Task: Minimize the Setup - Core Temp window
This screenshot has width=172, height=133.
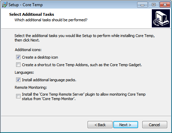Action: 142,5
